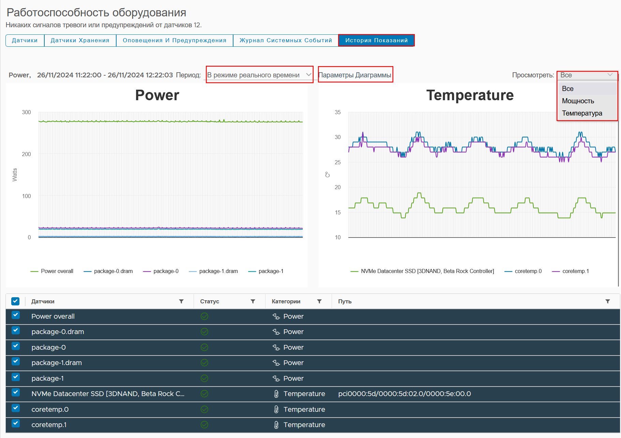Collapse the Просмотреть dropdown showing Все
This screenshot has height=438, width=621.
click(x=587, y=75)
